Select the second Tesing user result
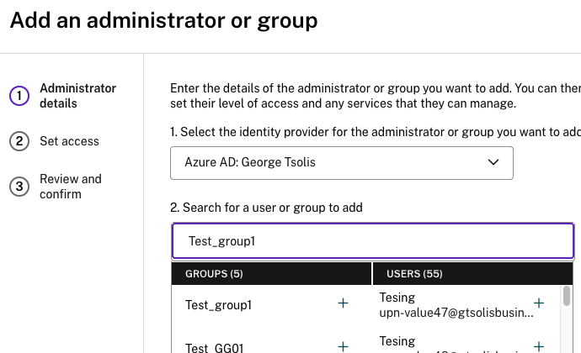The width and height of the screenshot is (581, 353). click(x=456, y=345)
